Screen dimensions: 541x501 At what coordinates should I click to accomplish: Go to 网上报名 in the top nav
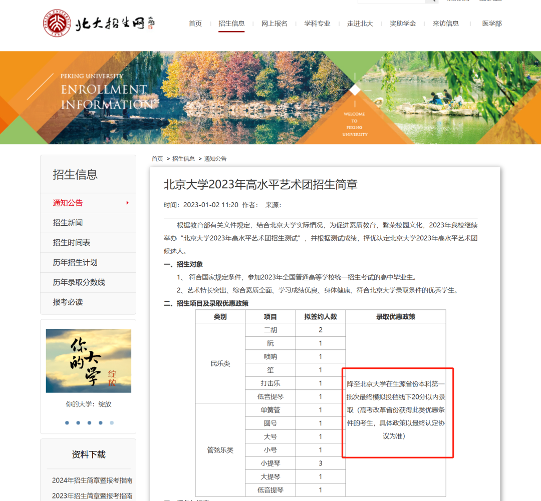coord(275,24)
